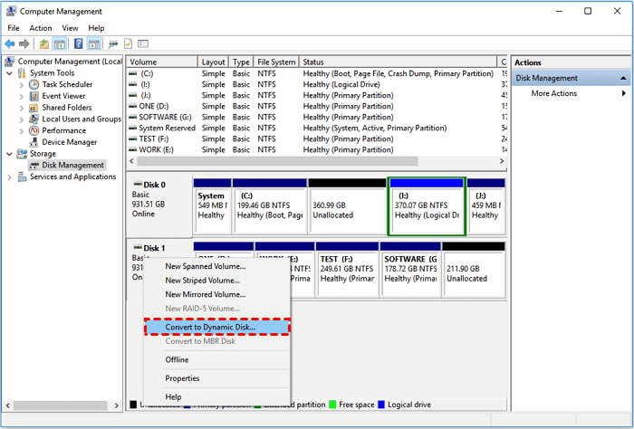Select New Spanned Volume menu entry
The image size is (634, 429).
coord(205,266)
